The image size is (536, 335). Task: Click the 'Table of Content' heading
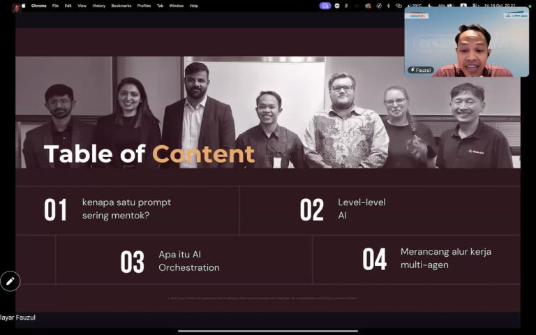[x=149, y=154]
